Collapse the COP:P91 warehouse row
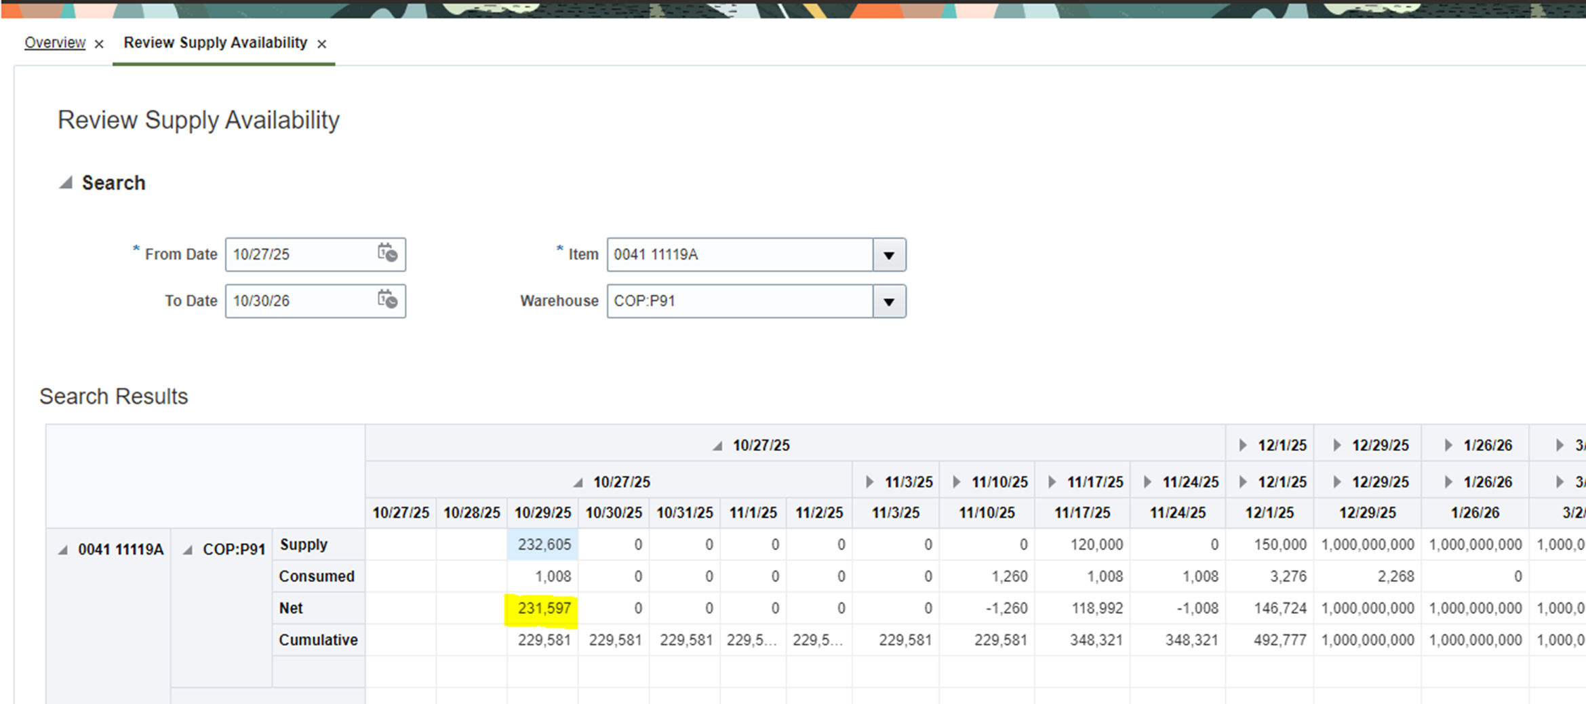Screen dimensions: 1586x704 coord(188,550)
